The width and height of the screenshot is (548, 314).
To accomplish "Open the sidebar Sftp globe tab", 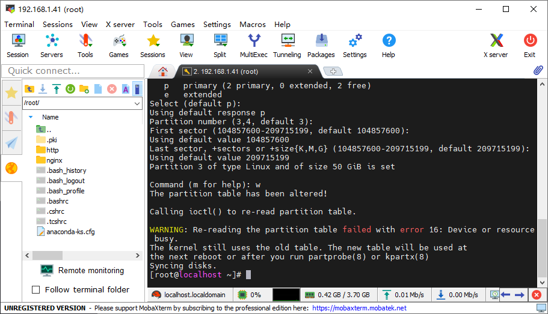I will (x=11, y=168).
